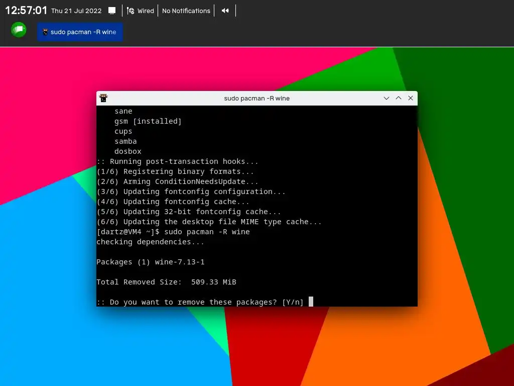Open the green application launcher icon

(x=19, y=30)
